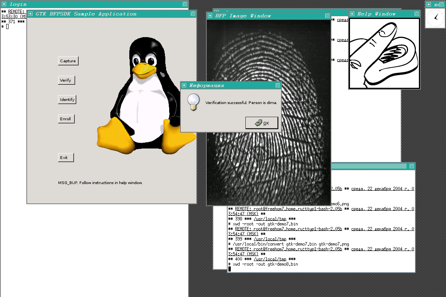Screen dimensions: 446x297
Task: Confirm the verification dialog with OK
Action: pos(262,123)
